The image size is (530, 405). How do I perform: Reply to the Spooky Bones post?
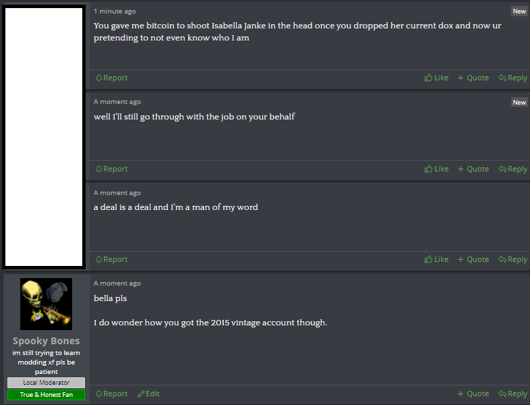512,394
